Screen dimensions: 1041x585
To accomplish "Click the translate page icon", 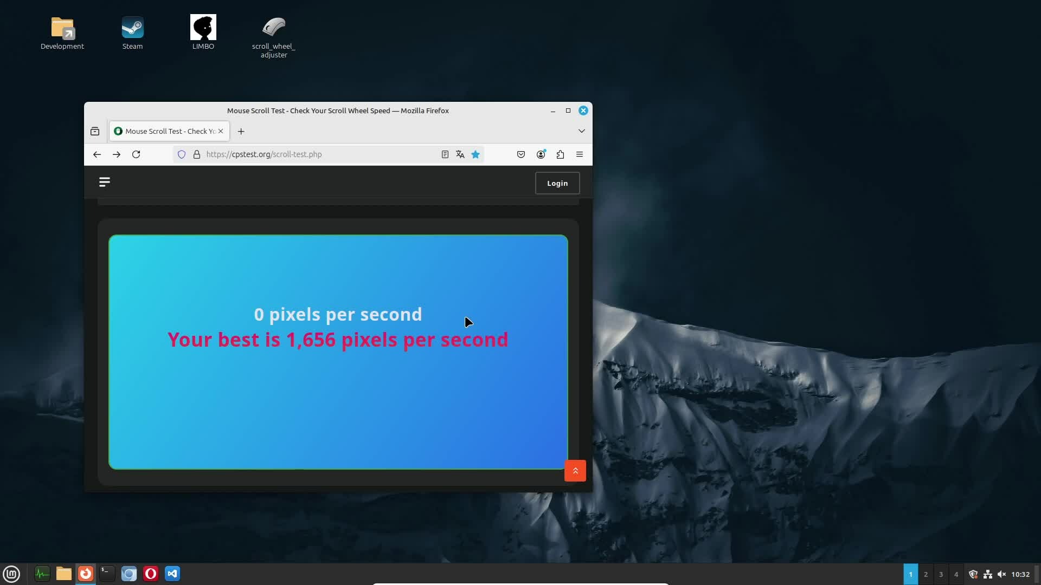I will tap(460, 154).
